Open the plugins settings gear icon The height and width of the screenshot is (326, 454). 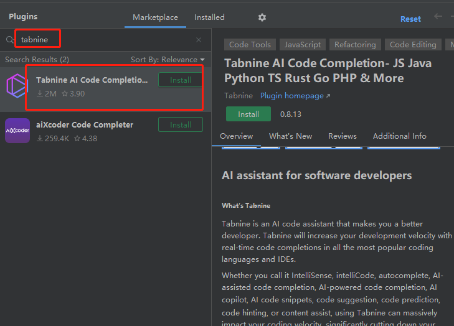click(262, 17)
